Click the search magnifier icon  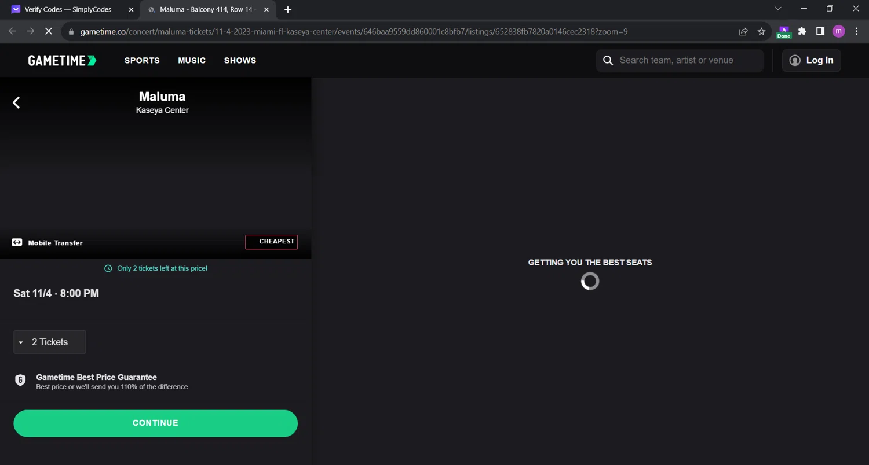click(x=608, y=60)
